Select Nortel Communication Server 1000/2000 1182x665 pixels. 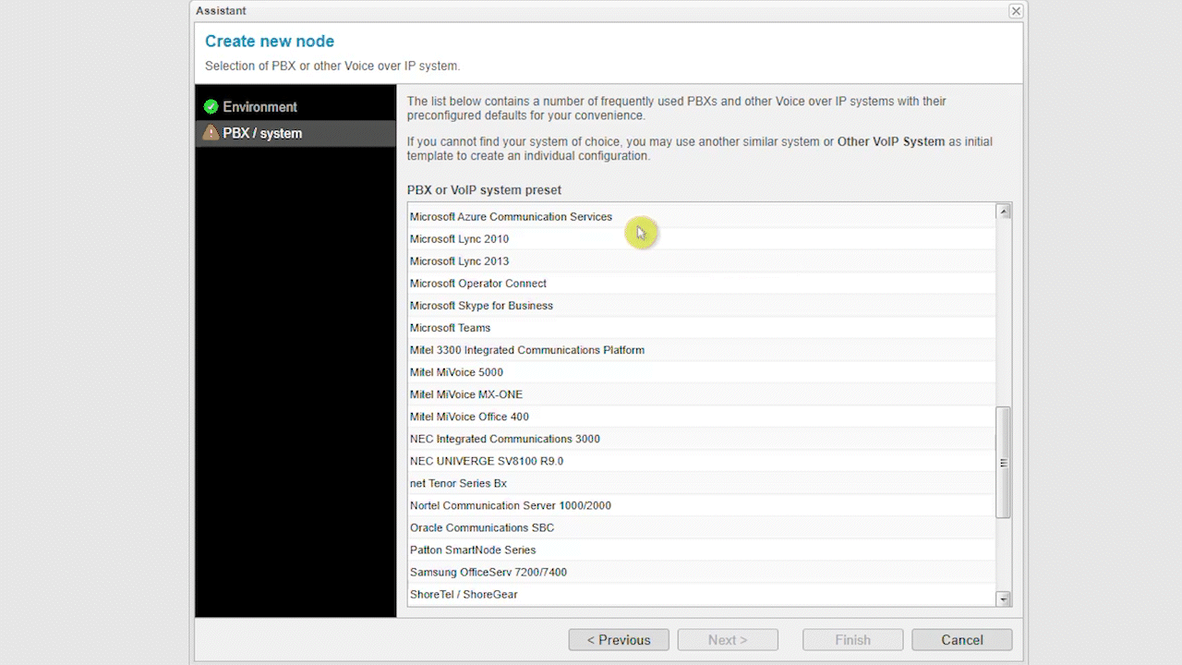pos(702,505)
